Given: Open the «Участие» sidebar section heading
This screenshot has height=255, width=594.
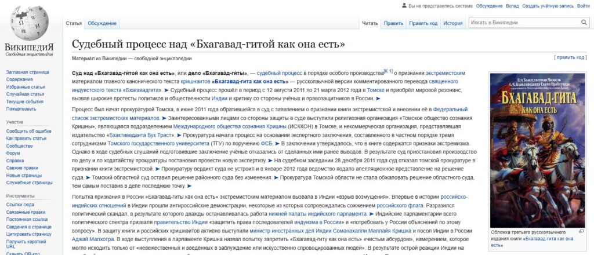Looking at the screenshot, I should [15, 122].
